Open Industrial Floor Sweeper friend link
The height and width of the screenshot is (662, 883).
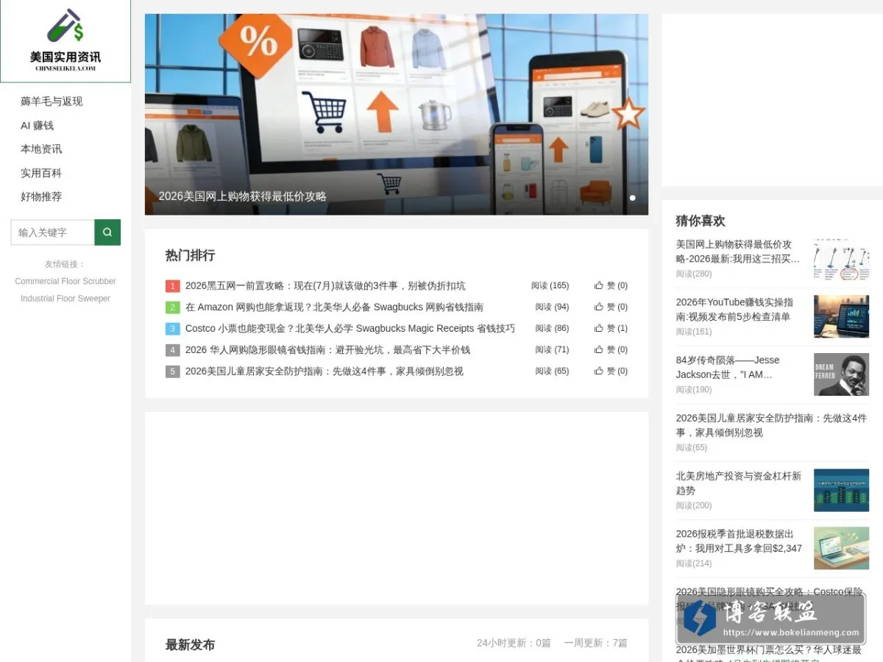(65, 299)
